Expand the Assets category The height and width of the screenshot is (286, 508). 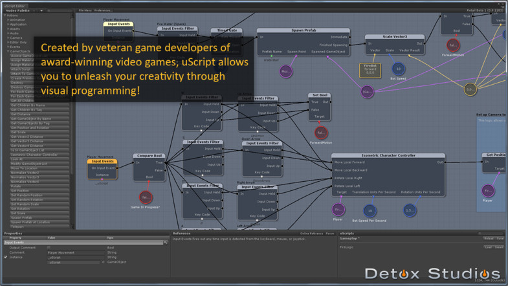8,29
